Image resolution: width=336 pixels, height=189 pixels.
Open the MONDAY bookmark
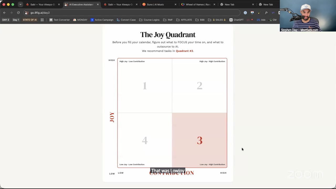(80, 20)
